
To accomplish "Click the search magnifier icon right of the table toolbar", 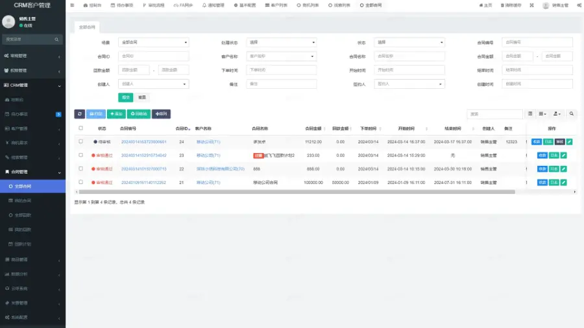I will pyautogui.click(x=572, y=114).
